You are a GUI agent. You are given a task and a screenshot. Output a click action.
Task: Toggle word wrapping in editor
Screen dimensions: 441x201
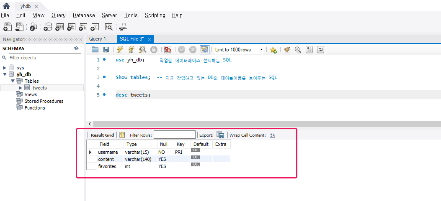[320, 50]
